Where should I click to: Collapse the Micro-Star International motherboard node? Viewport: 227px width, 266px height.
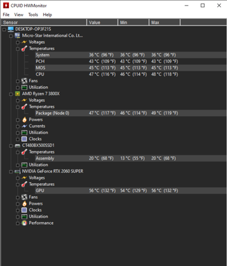(11, 36)
